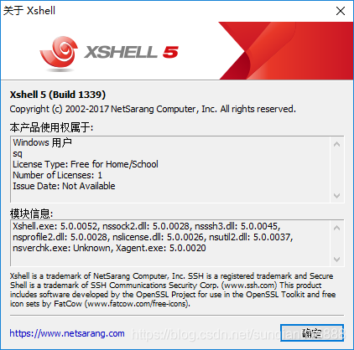Open the www.netsarang.com link
This screenshot has width=354, height=350.
coord(67,333)
